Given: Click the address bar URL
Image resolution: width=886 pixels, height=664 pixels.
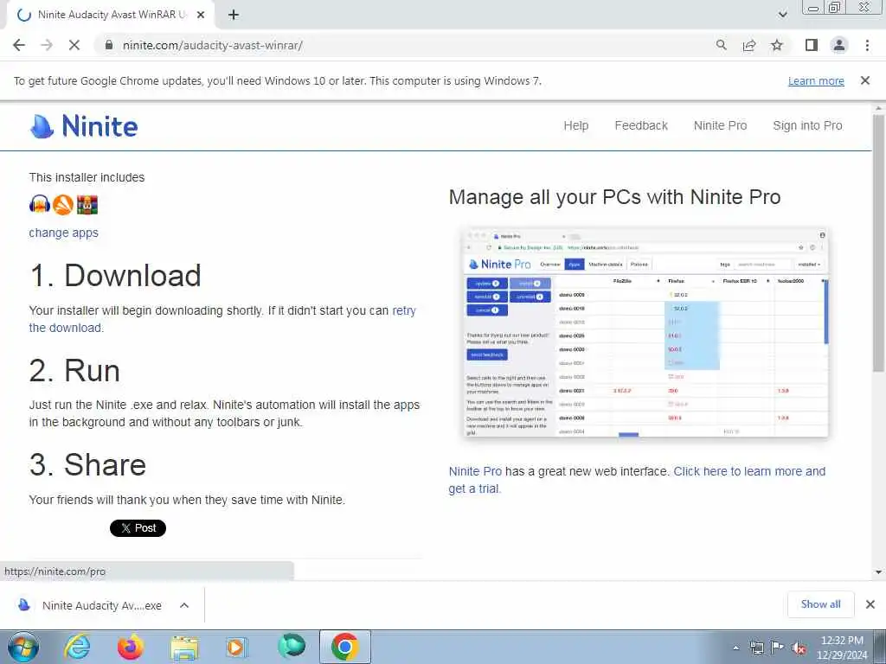Looking at the screenshot, I should point(213,45).
